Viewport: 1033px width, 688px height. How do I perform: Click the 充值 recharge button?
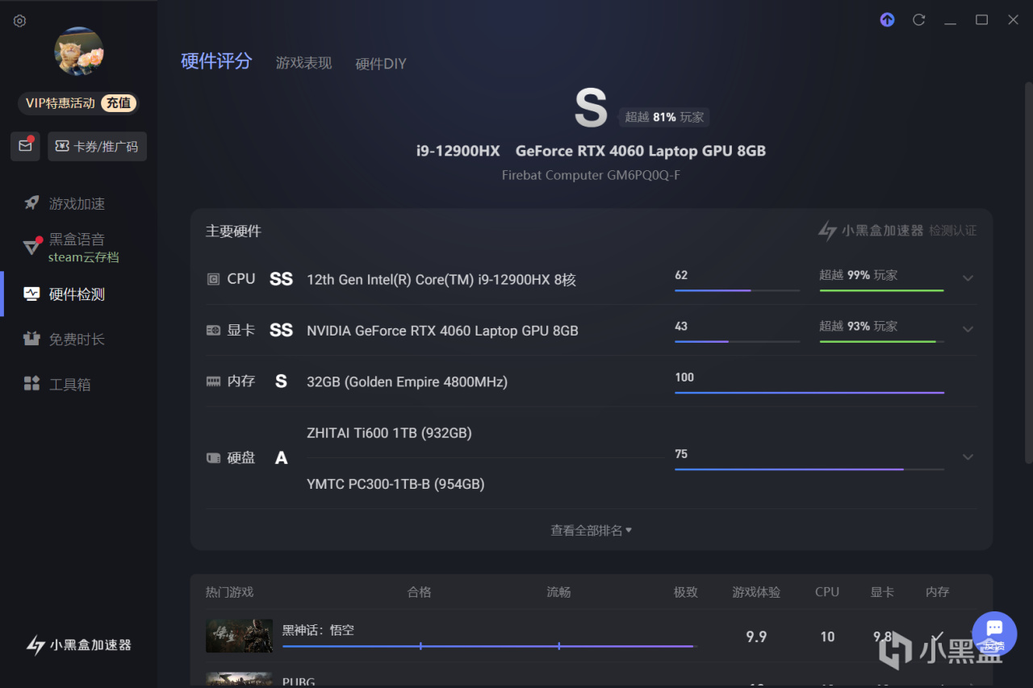click(119, 102)
